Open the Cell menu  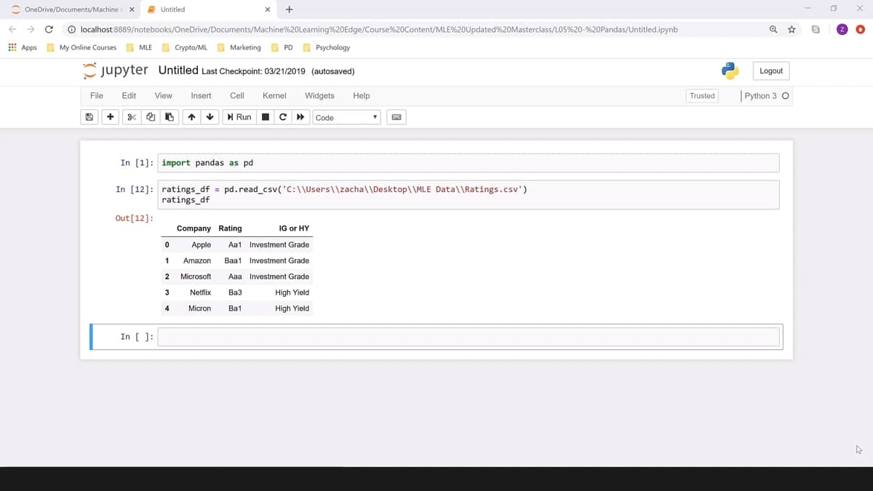(237, 95)
